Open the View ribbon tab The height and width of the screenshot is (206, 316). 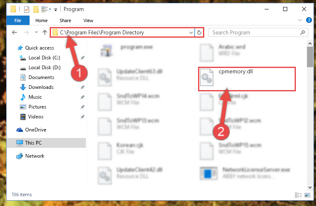point(88,20)
